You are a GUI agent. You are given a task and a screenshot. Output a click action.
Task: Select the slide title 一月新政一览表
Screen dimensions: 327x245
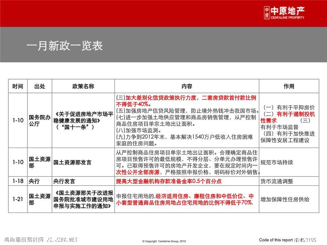(65, 45)
